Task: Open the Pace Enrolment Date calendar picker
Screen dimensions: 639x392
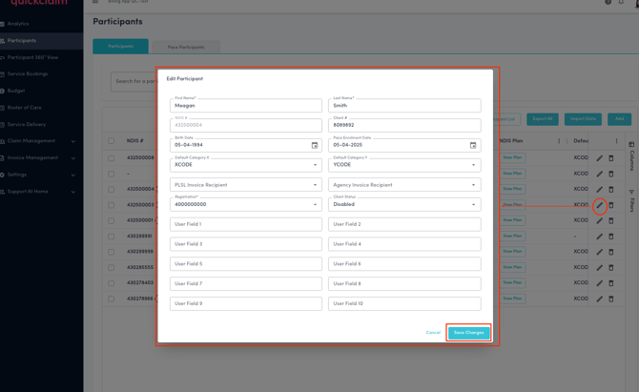Action: pos(473,146)
